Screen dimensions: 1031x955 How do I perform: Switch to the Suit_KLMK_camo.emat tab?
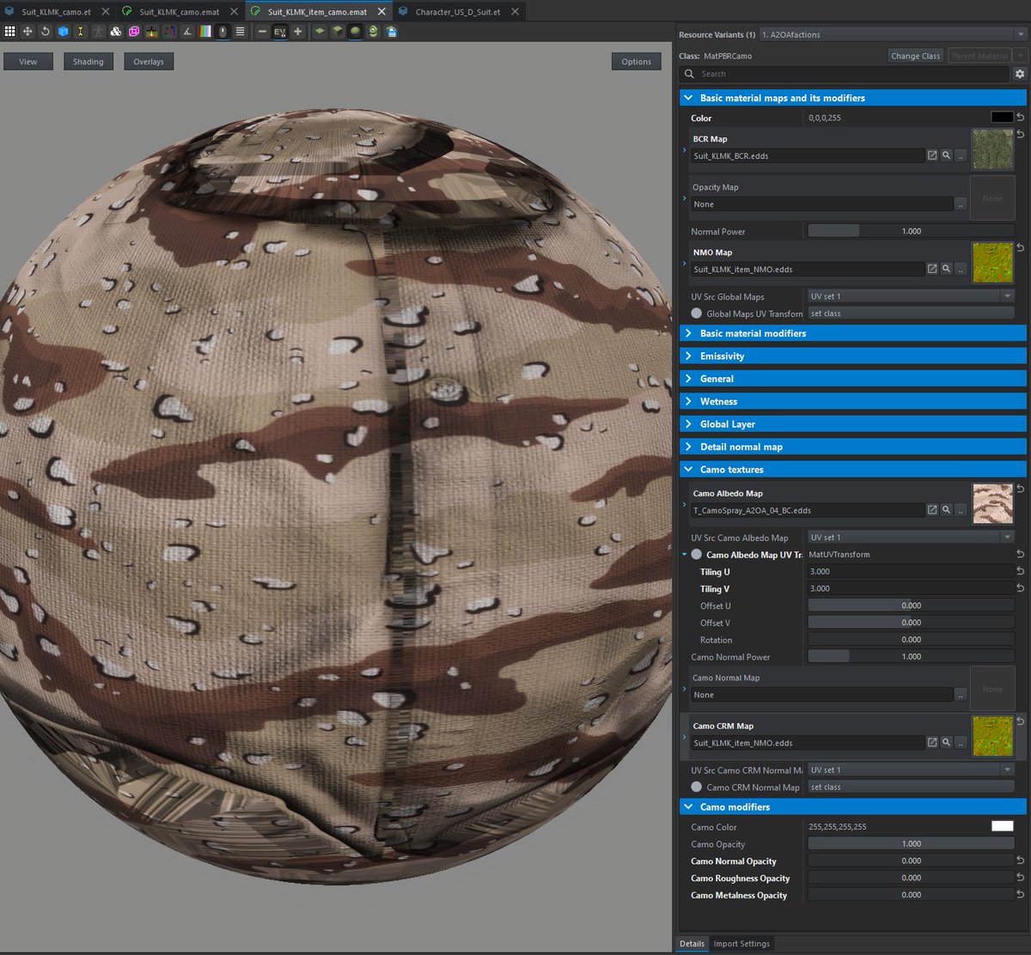[180, 12]
